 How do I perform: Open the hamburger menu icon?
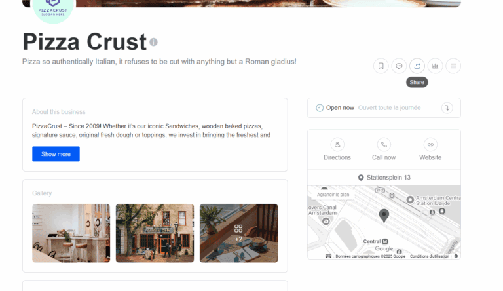pyautogui.click(x=453, y=66)
